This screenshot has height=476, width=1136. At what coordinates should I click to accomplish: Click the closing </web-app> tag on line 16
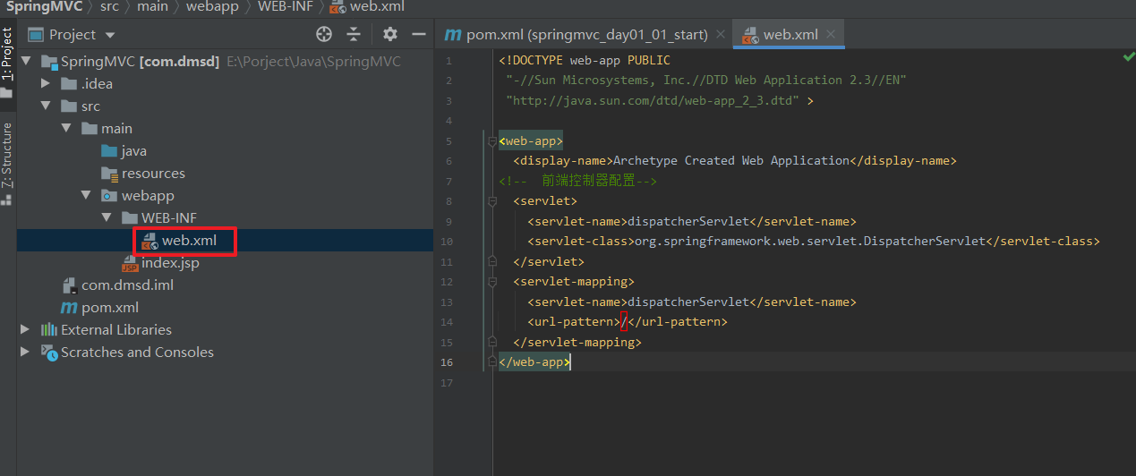534,362
